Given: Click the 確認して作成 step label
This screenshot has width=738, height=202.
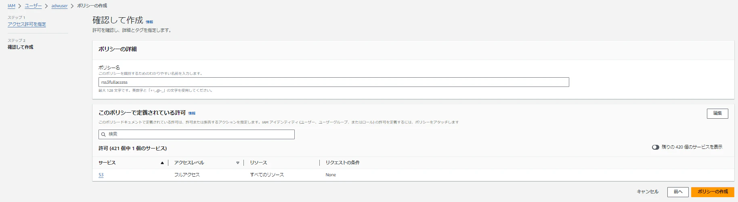Looking at the screenshot, I should point(21,47).
